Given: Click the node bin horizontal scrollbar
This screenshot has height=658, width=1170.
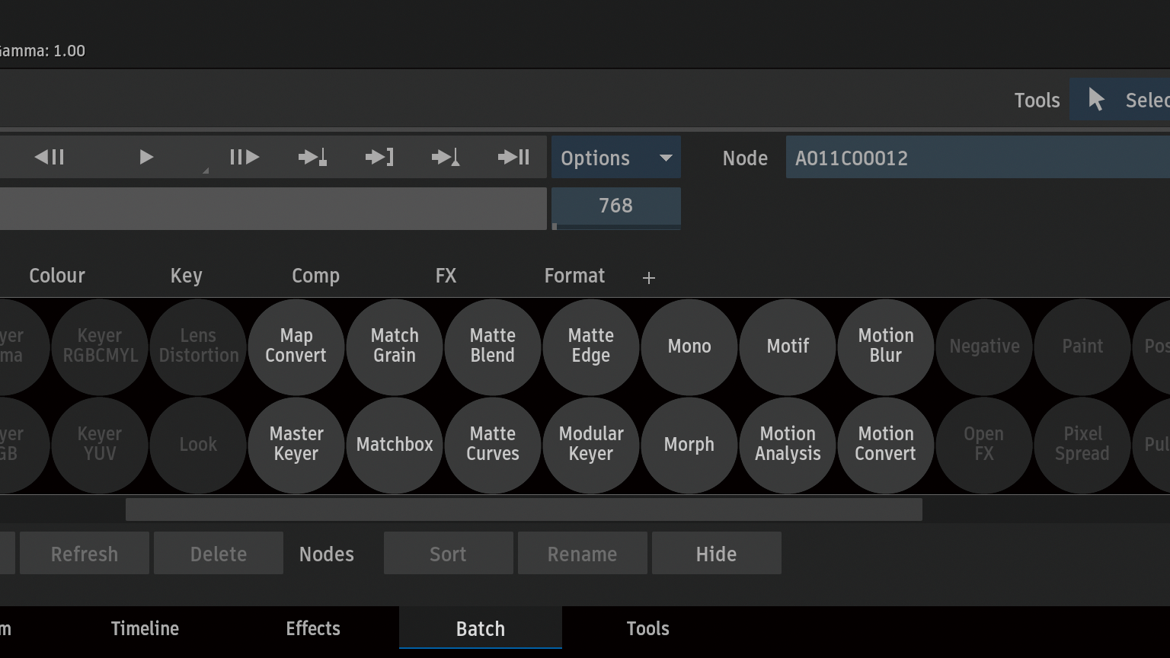Looking at the screenshot, I should (523, 509).
